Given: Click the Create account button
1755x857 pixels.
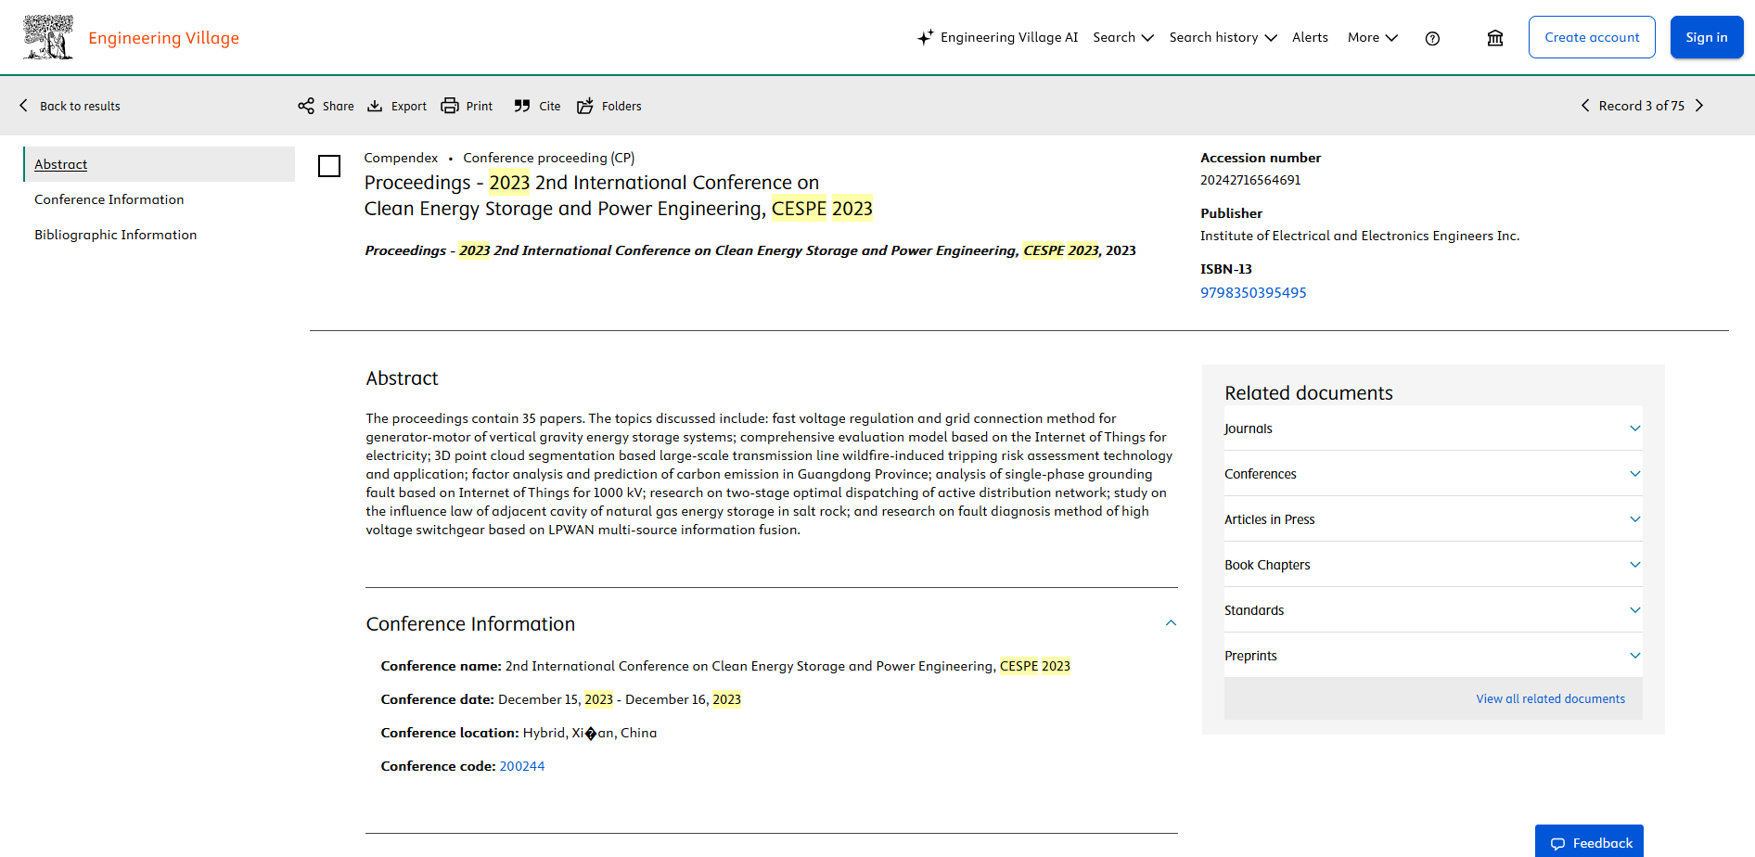Looking at the screenshot, I should tap(1592, 37).
